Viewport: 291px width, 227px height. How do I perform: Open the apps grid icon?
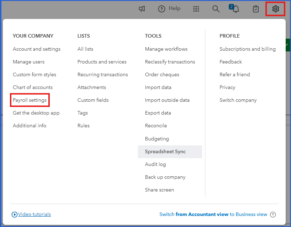pyautogui.click(x=196, y=9)
